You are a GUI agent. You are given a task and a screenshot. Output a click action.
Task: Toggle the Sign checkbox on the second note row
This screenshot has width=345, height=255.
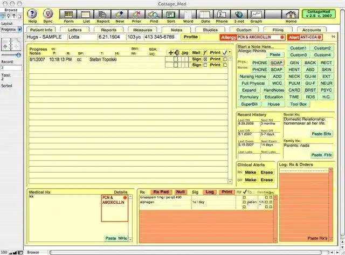click(x=205, y=65)
